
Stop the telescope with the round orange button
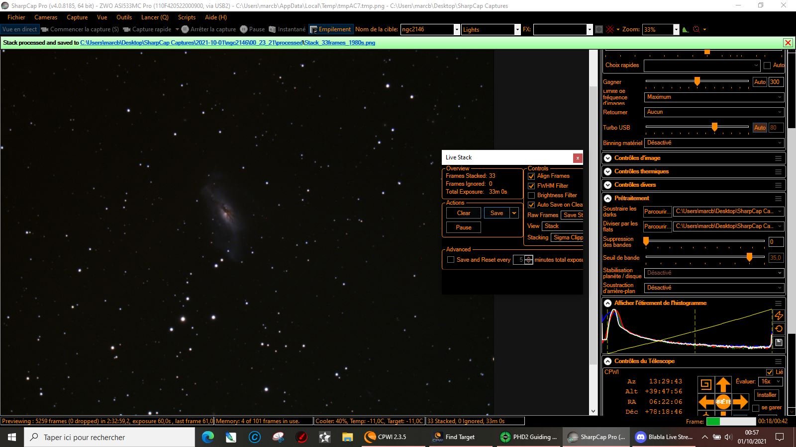pyautogui.click(x=723, y=401)
